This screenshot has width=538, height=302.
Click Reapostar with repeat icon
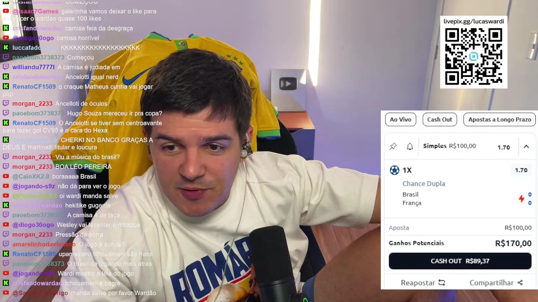423,283
